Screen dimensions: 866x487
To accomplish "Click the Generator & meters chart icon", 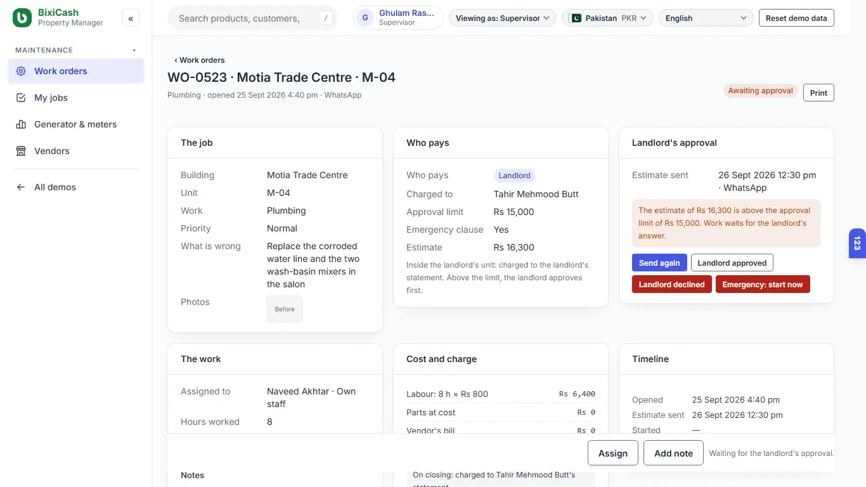I will 21,124.
